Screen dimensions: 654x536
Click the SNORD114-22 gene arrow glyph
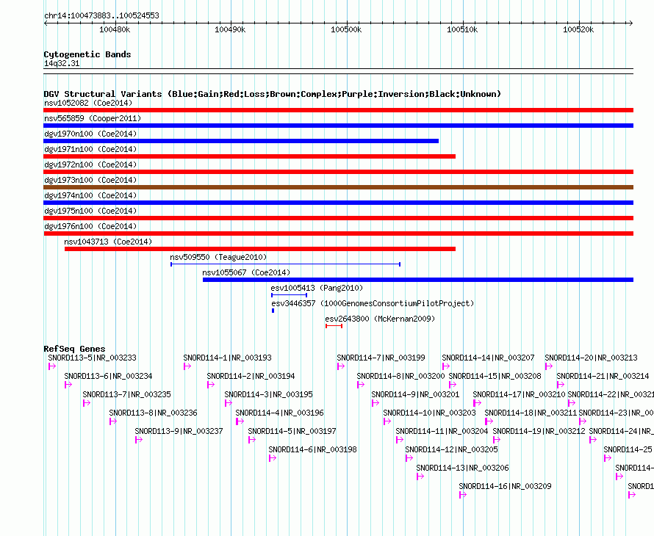(x=572, y=403)
